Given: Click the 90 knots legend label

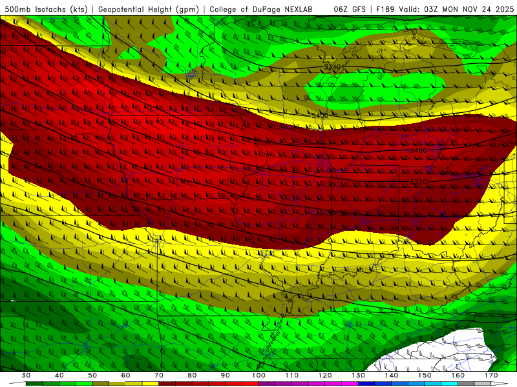Looking at the screenshot, I should tap(225, 375).
